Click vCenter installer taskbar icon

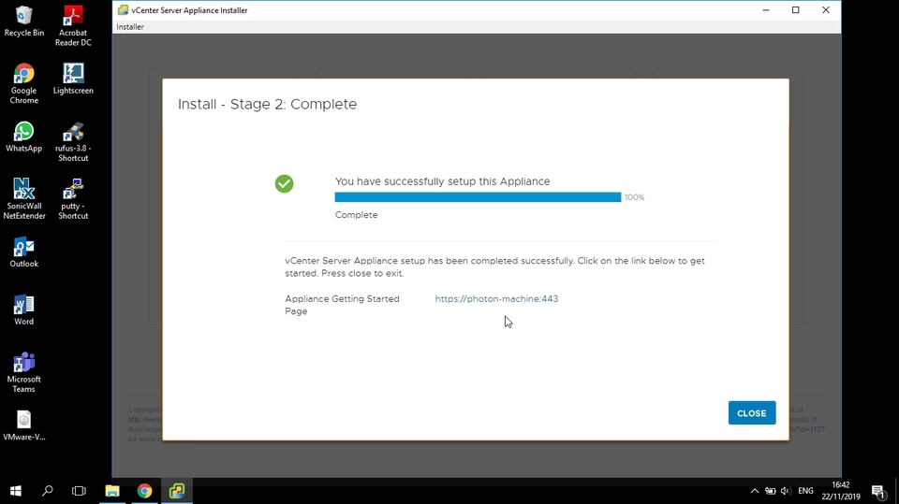(x=177, y=491)
